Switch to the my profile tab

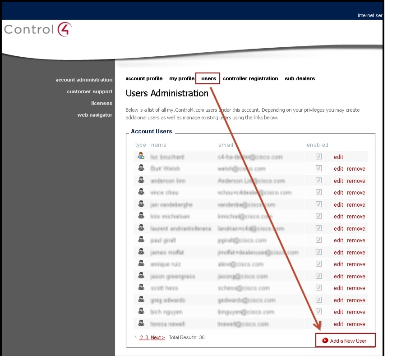(182, 78)
